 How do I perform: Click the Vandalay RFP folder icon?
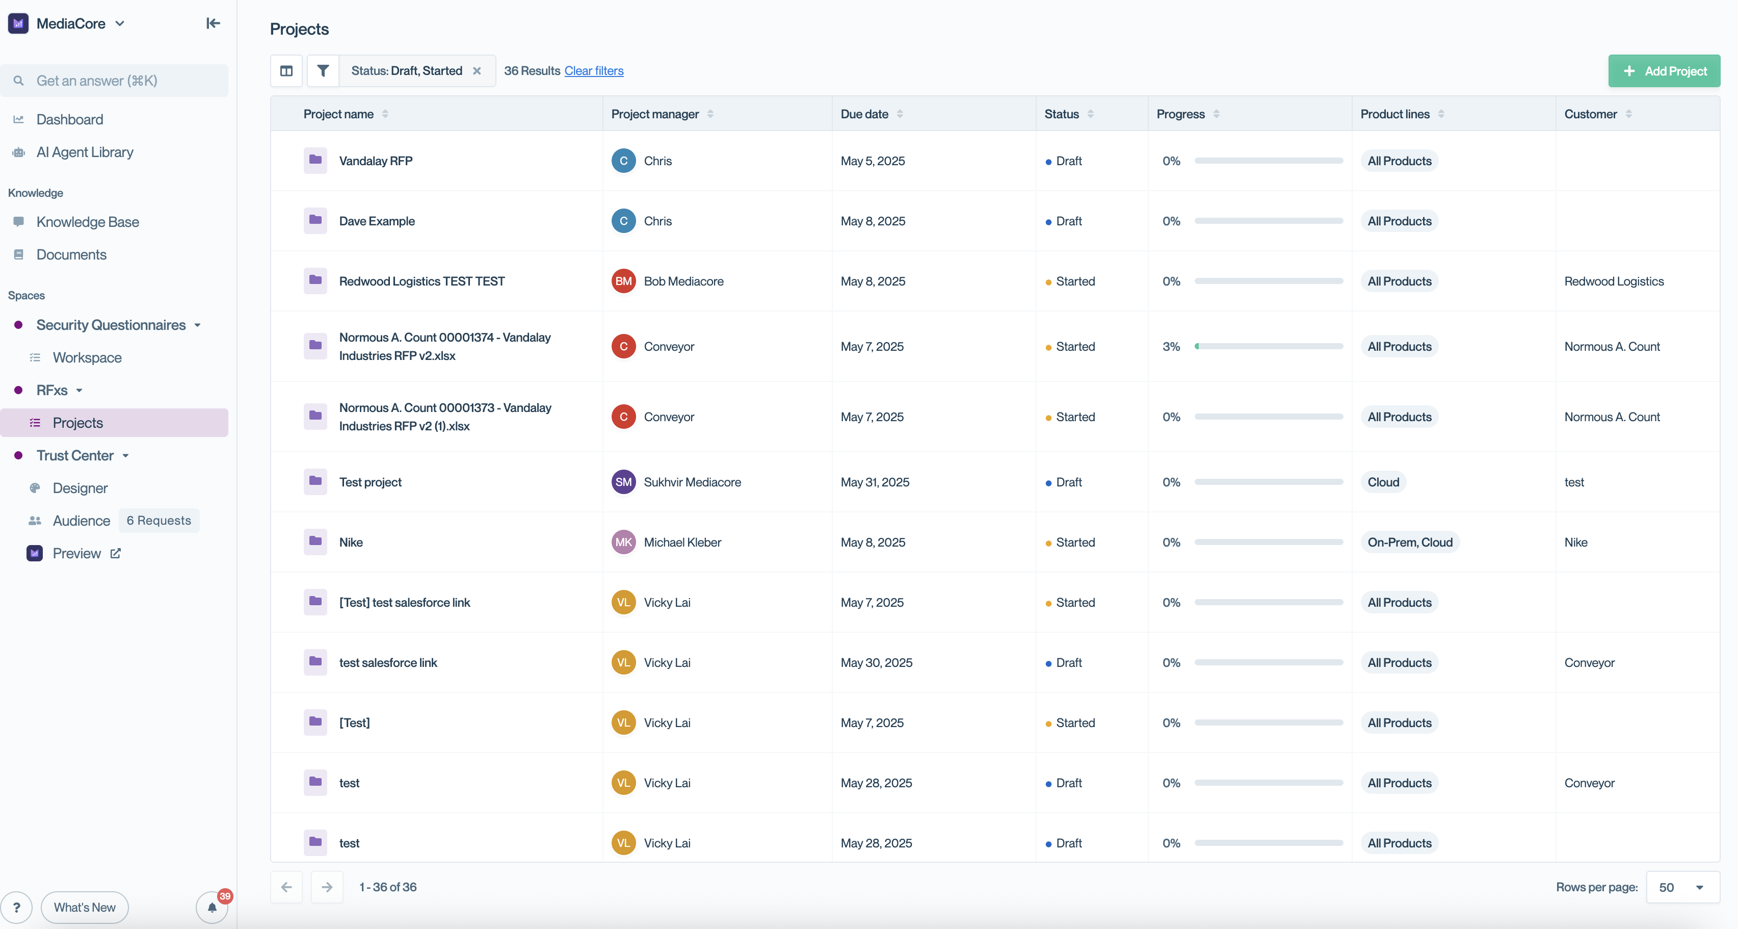[315, 161]
